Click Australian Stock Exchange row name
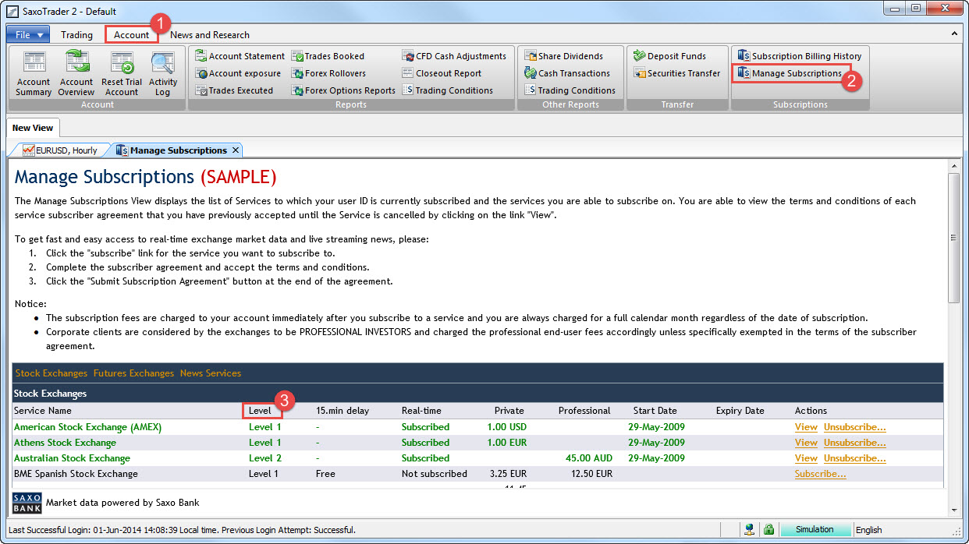This screenshot has width=969, height=544. pyautogui.click(x=72, y=458)
